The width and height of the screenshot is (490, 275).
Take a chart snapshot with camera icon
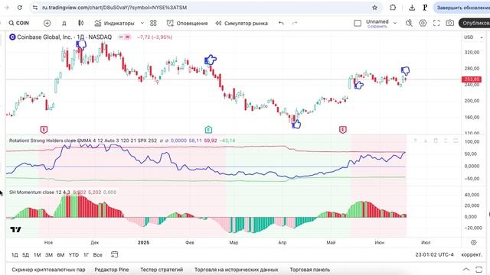point(450,23)
